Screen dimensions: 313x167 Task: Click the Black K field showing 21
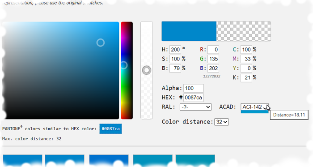246,78
